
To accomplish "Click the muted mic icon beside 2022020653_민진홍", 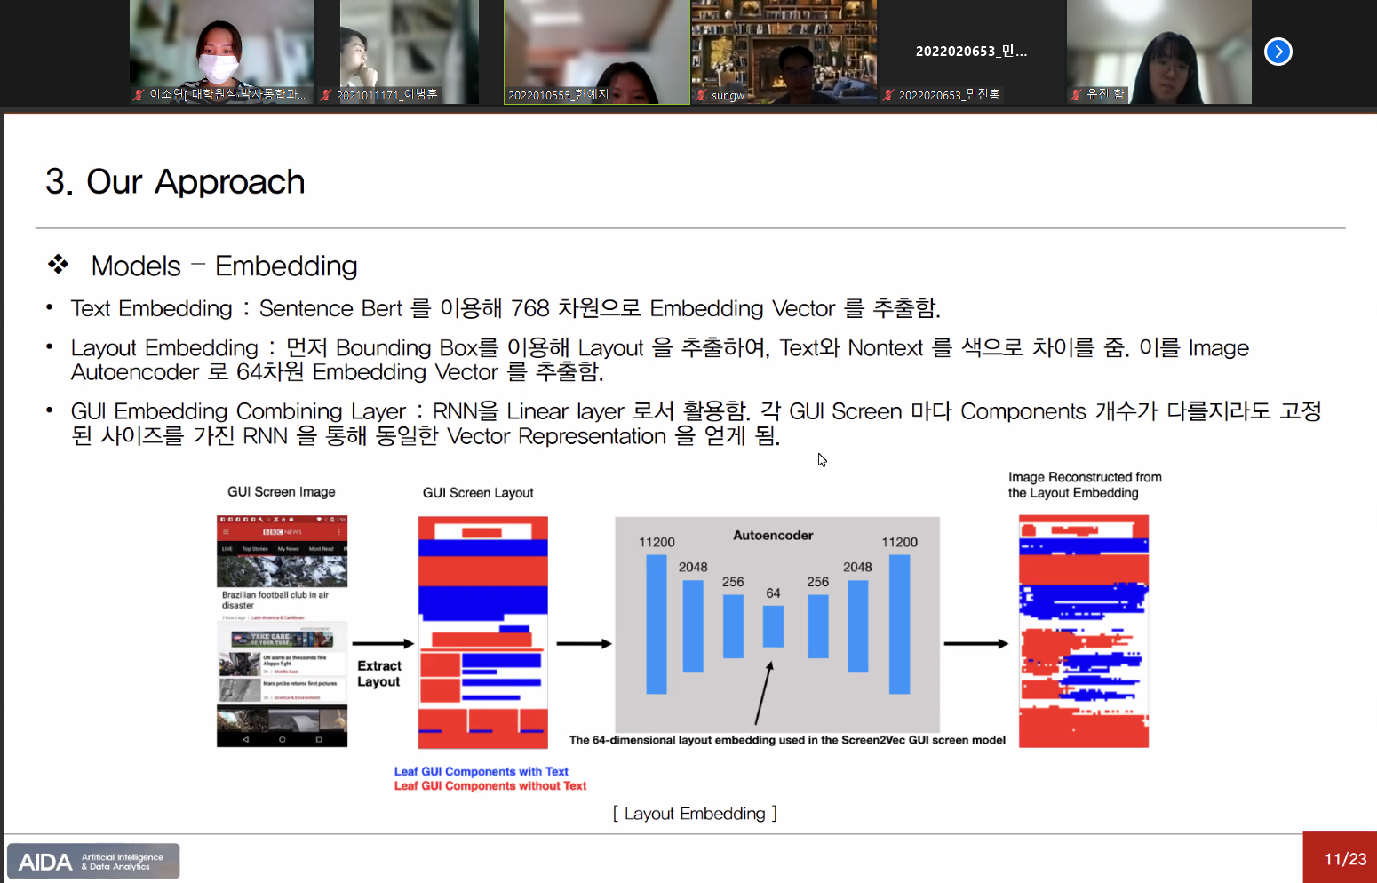I will [888, 95].
